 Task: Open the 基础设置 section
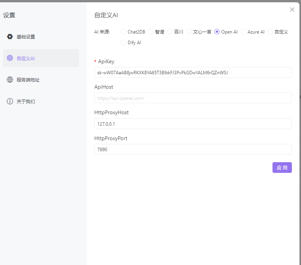(x=41, y=37)
